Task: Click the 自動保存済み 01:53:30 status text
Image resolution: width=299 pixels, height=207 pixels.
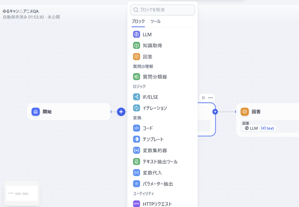Action: pos(23,17)
